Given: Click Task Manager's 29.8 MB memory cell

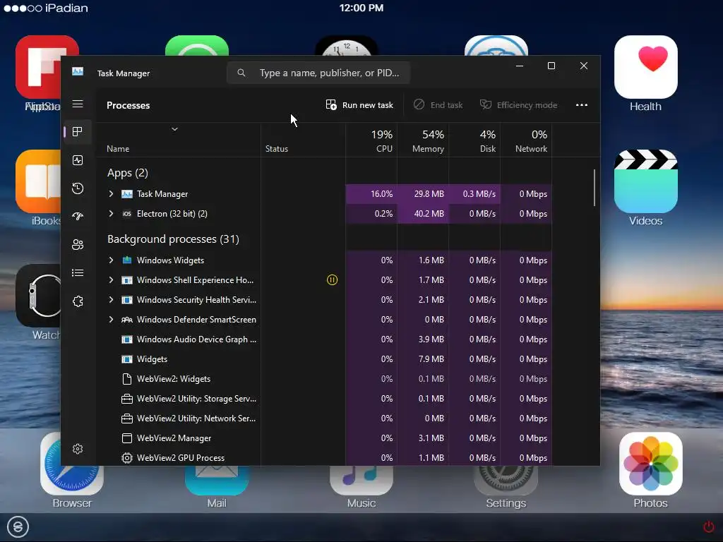Looking at the screenshot, I should pos(424,194).
